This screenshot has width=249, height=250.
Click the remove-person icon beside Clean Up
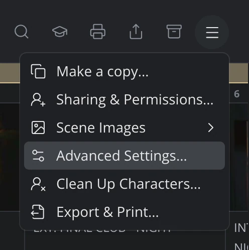point(38,184)
